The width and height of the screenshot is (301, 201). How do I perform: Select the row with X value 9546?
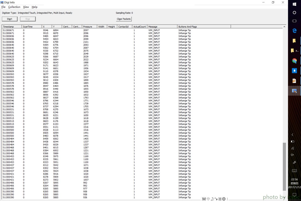point(142,30)
